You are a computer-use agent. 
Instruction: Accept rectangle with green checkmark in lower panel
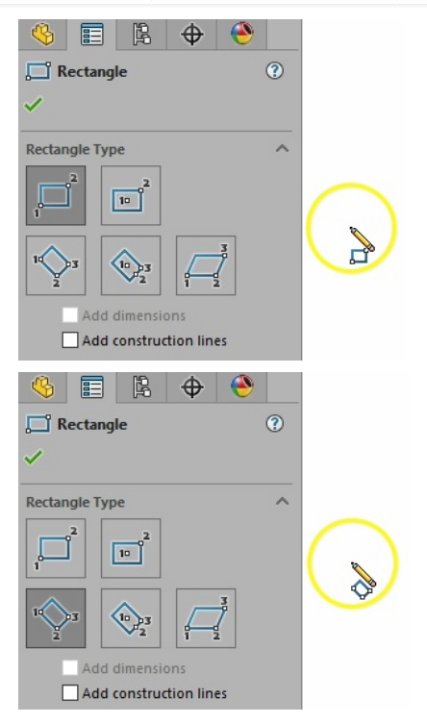click(34, 457)
